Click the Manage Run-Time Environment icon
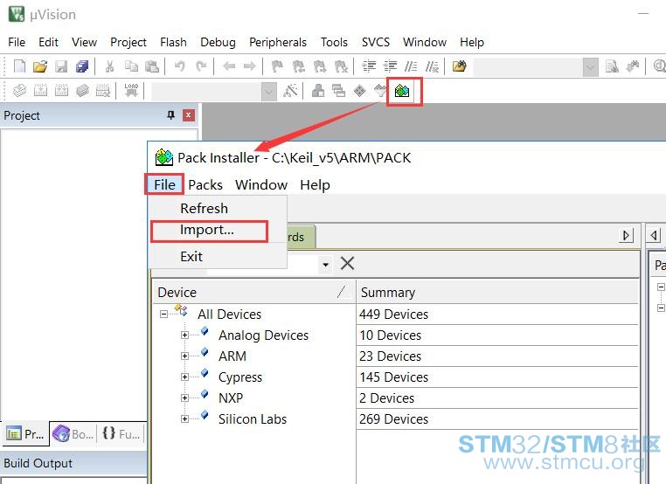Viewport: 666px width, 484px height. (x=360, y=91)
